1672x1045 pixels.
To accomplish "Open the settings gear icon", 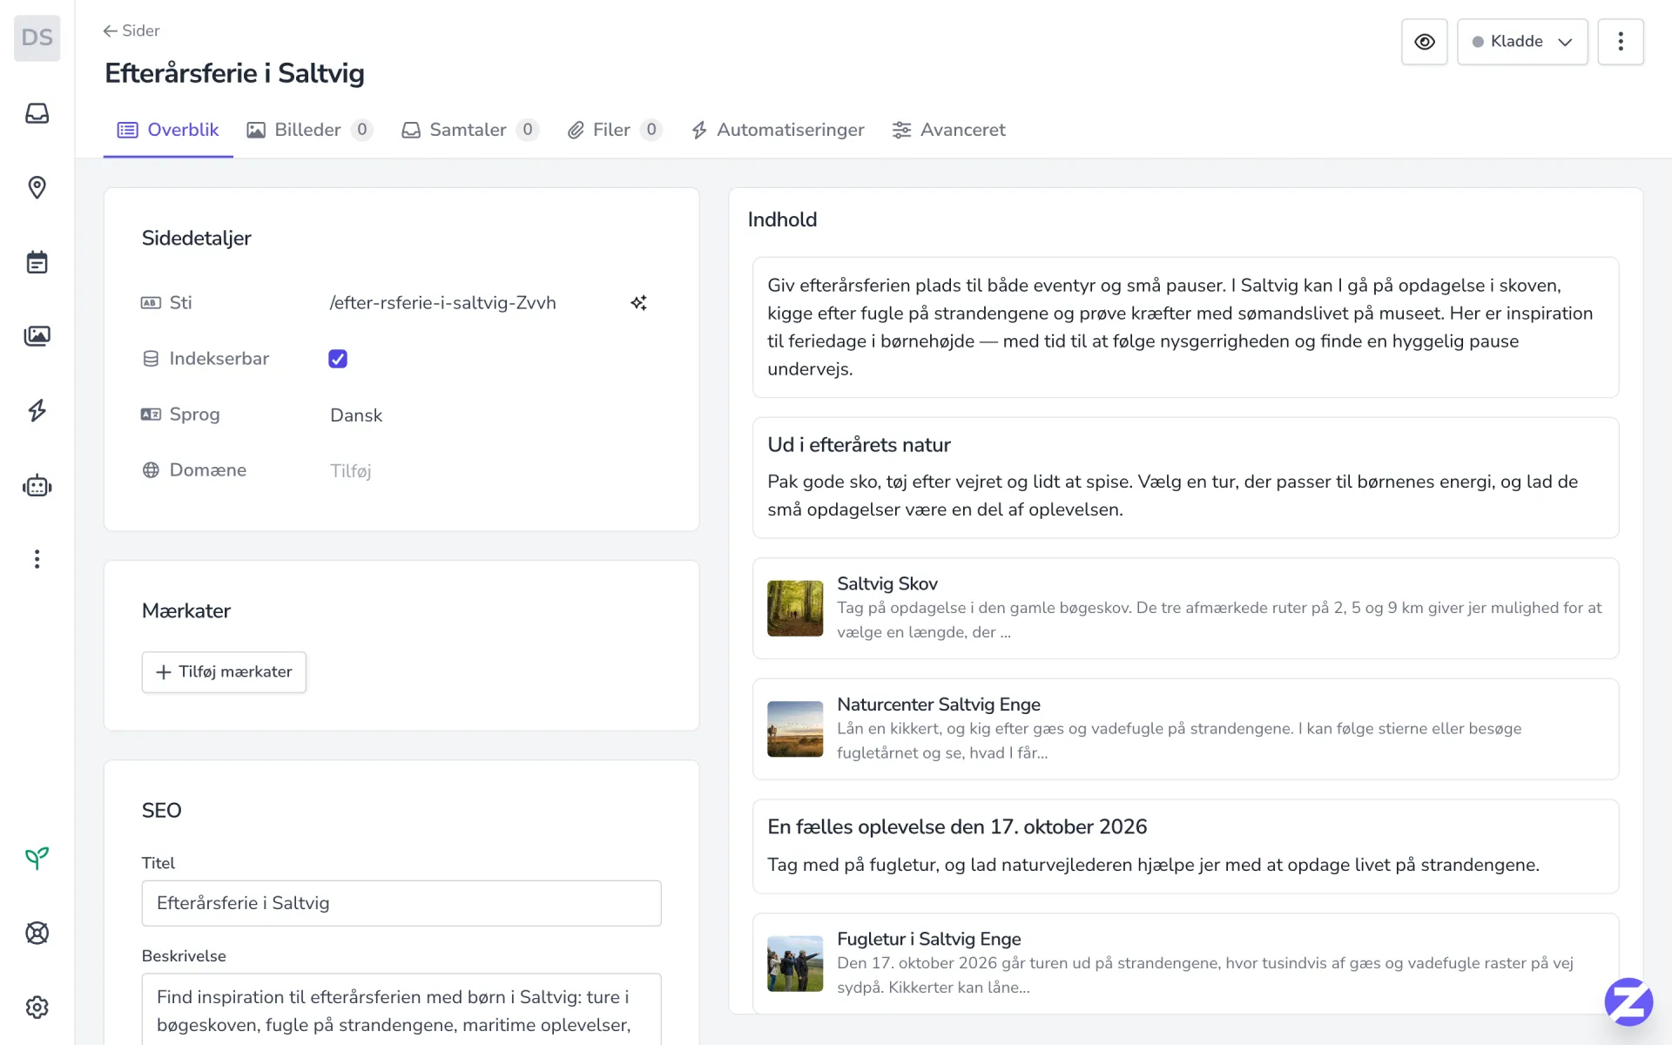I will (37, 1008).
